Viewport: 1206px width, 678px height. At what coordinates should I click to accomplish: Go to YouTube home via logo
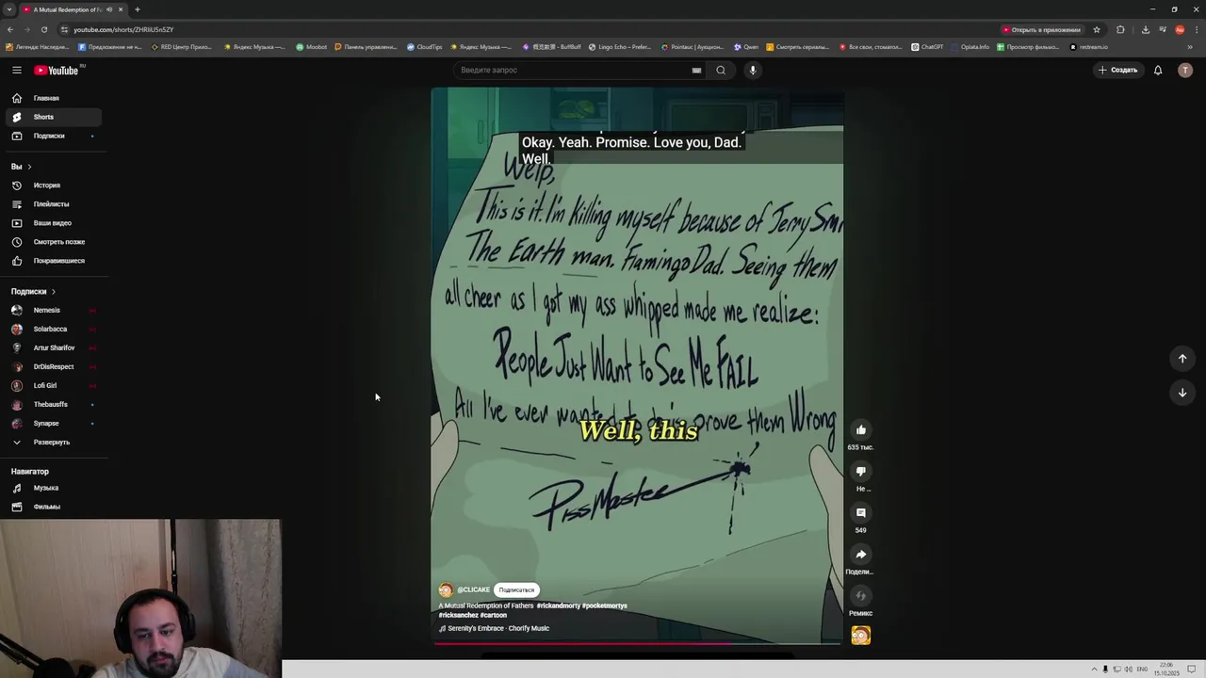coord(57,70)
